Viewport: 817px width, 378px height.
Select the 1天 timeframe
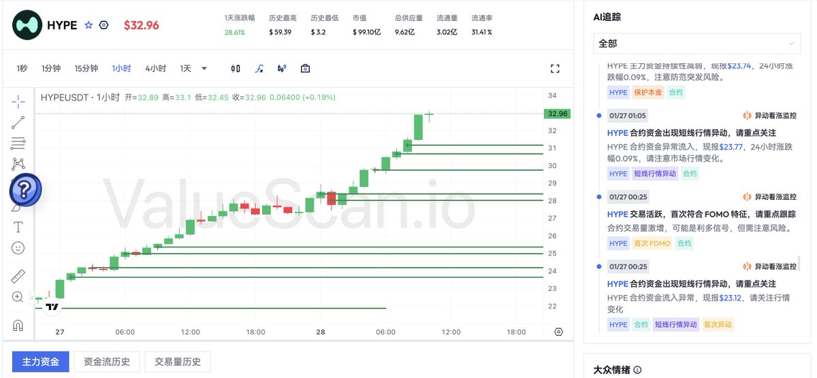tap(186, 68)
